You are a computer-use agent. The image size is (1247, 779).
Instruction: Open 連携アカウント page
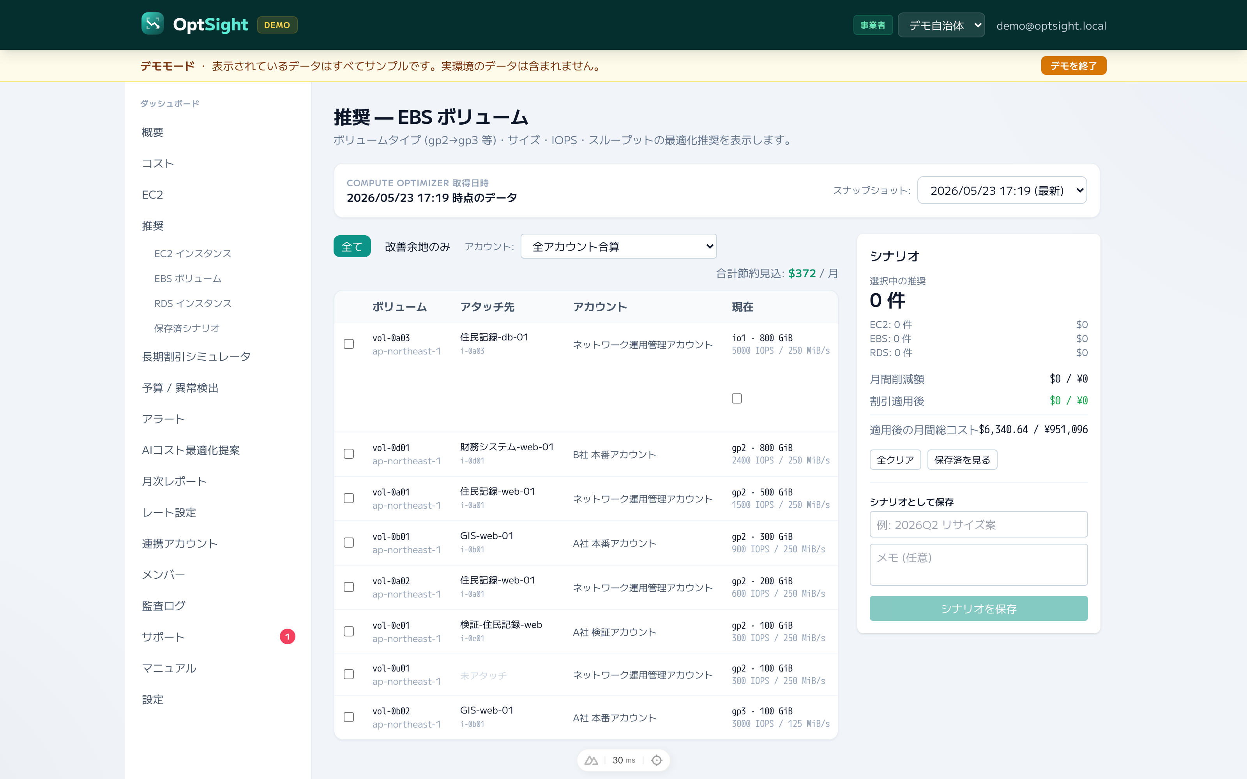point(180,544)
